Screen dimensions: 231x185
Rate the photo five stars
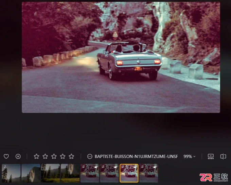pyautogui.click(x=71, y=156)
